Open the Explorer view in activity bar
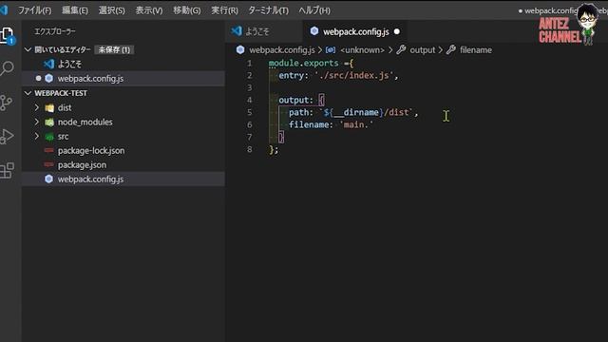Screen dimensions: 608x342 pos(8,36)
